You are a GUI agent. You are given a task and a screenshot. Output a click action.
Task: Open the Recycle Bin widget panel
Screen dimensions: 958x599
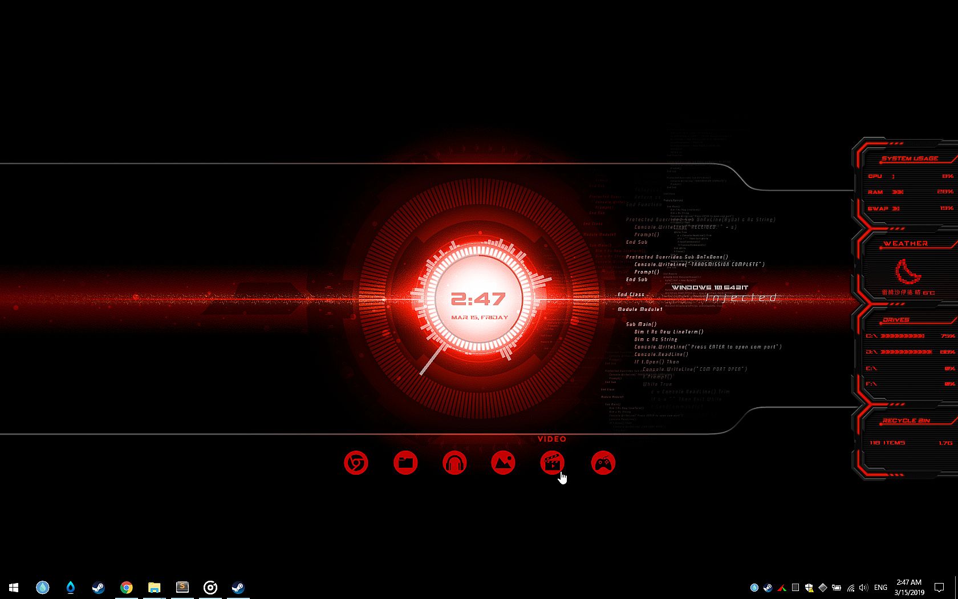coord(907,434)
